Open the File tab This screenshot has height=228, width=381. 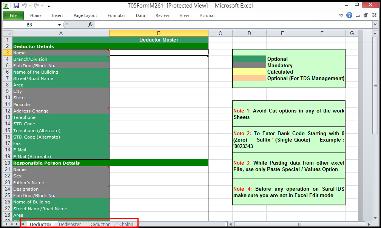[x=13, y=15]
